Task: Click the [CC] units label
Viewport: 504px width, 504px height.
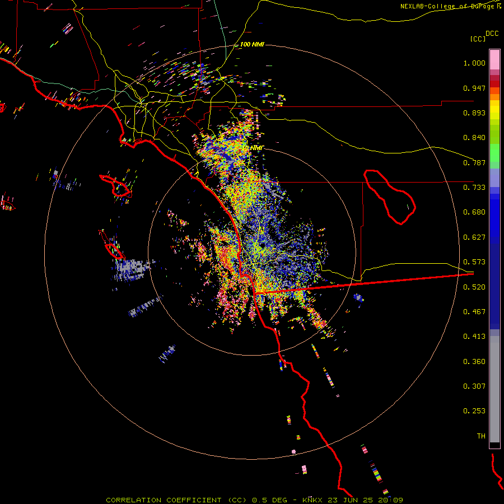Action: click(478, 39)
